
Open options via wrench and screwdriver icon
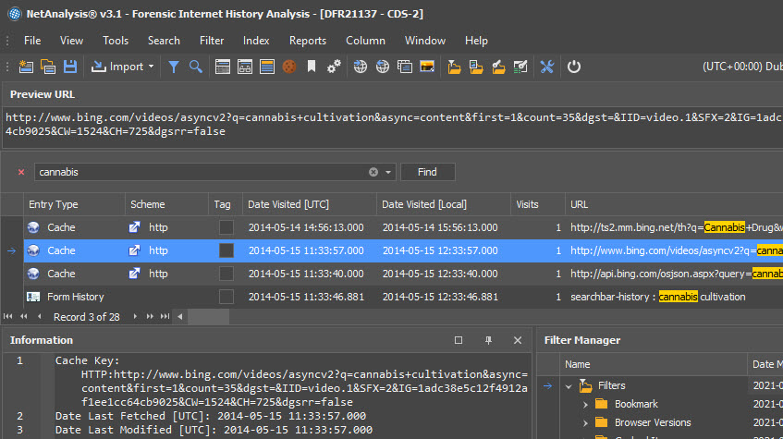coord(547,67)
